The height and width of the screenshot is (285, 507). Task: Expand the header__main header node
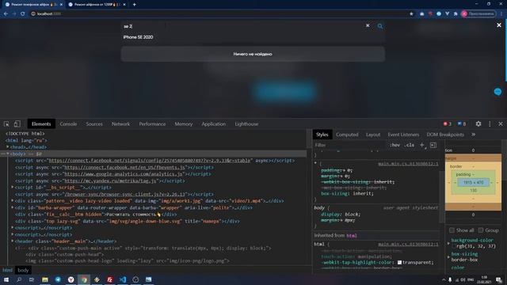pos(13,241)
